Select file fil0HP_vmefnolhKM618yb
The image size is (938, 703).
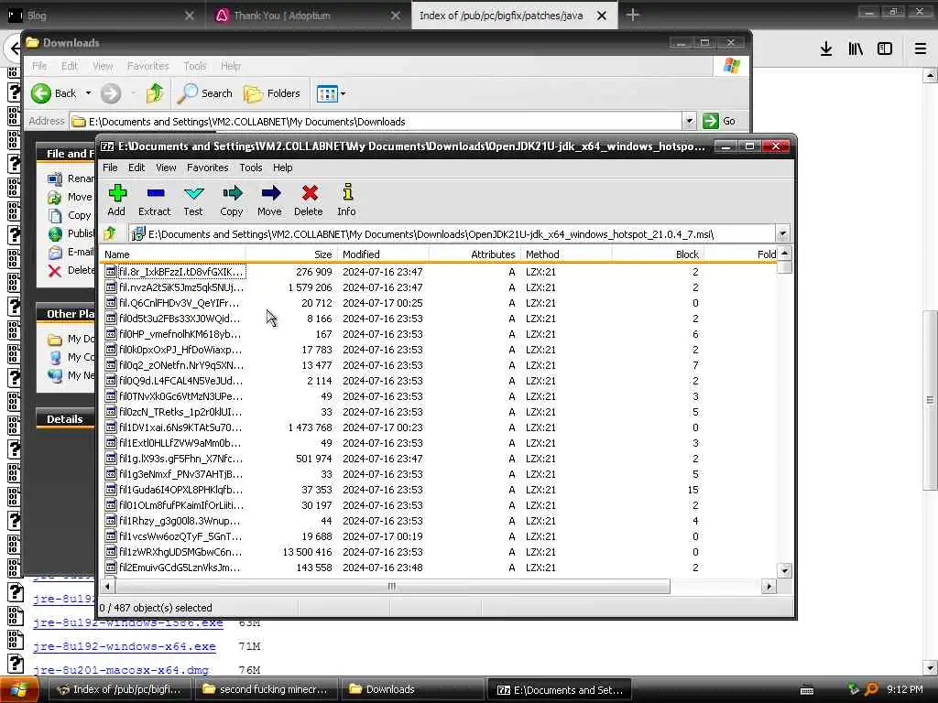pyautogui.click(x=173, y=334)
